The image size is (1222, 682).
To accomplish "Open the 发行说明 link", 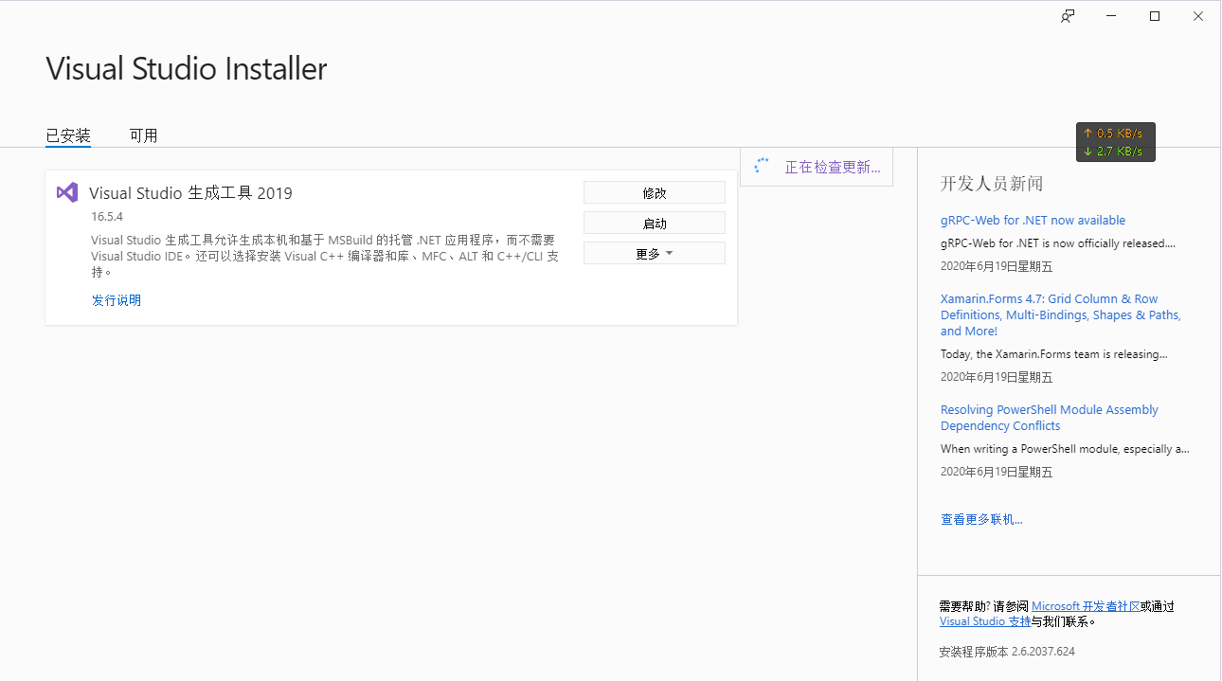I will pyautogui.click(x=117, y=300).
